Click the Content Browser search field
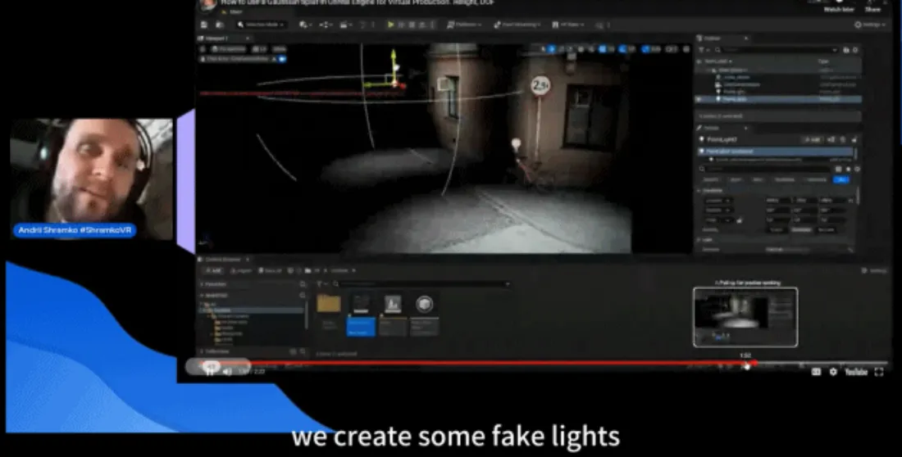 pos(423,284)
